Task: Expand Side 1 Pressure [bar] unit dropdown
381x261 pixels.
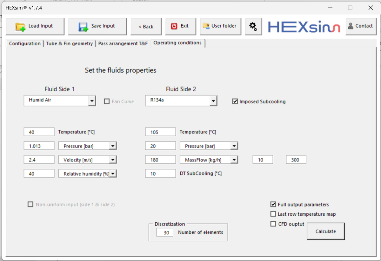Action: click(113, 146)
